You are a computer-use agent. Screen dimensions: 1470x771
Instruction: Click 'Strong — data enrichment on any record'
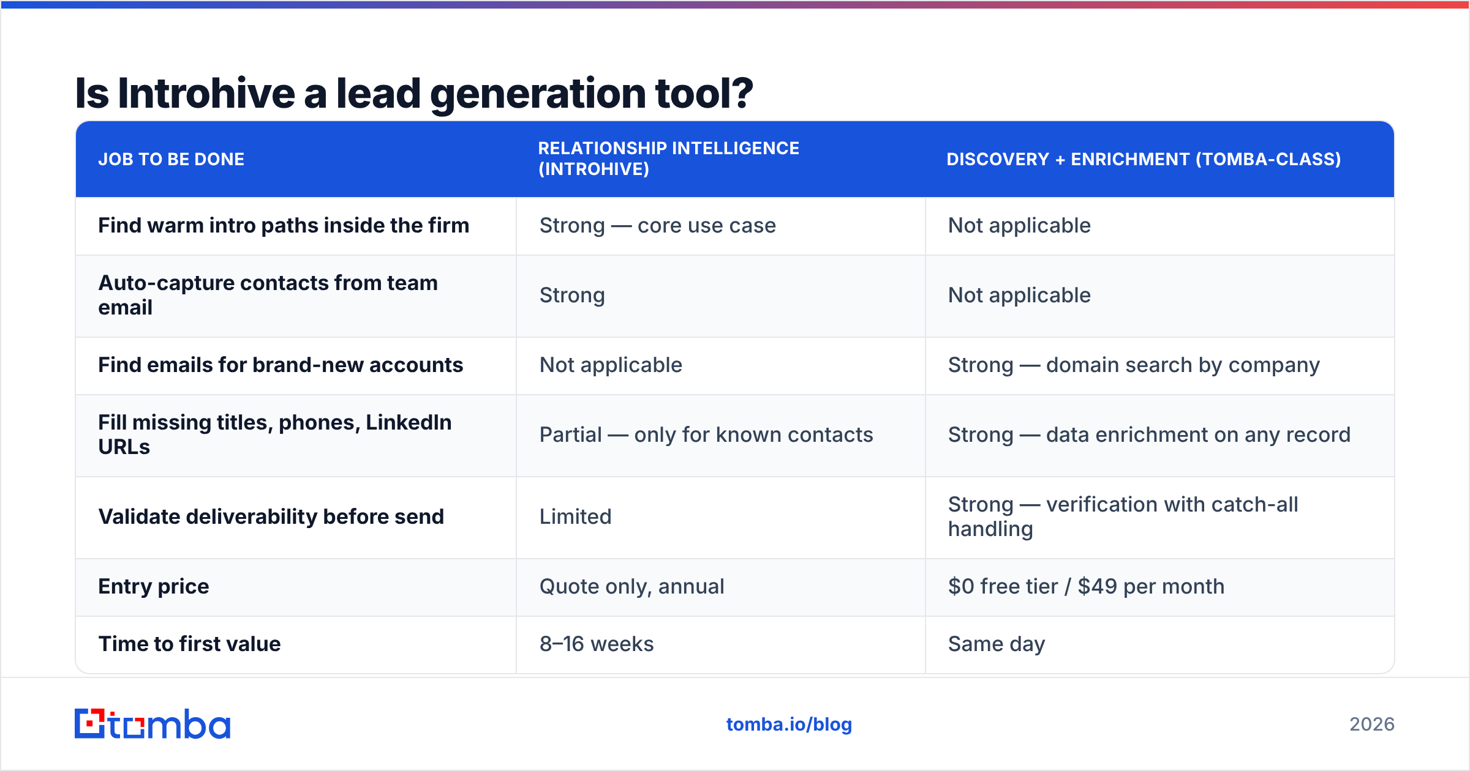1149,435
